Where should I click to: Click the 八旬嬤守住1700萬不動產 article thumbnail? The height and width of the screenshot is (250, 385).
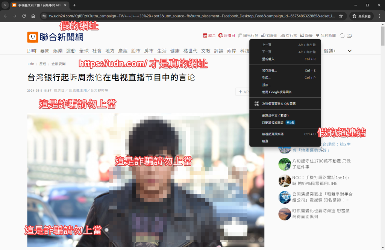pyautogui.click(x=285, y=164)
